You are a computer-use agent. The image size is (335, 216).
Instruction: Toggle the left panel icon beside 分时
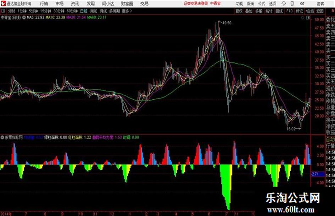tap(3, 11)
